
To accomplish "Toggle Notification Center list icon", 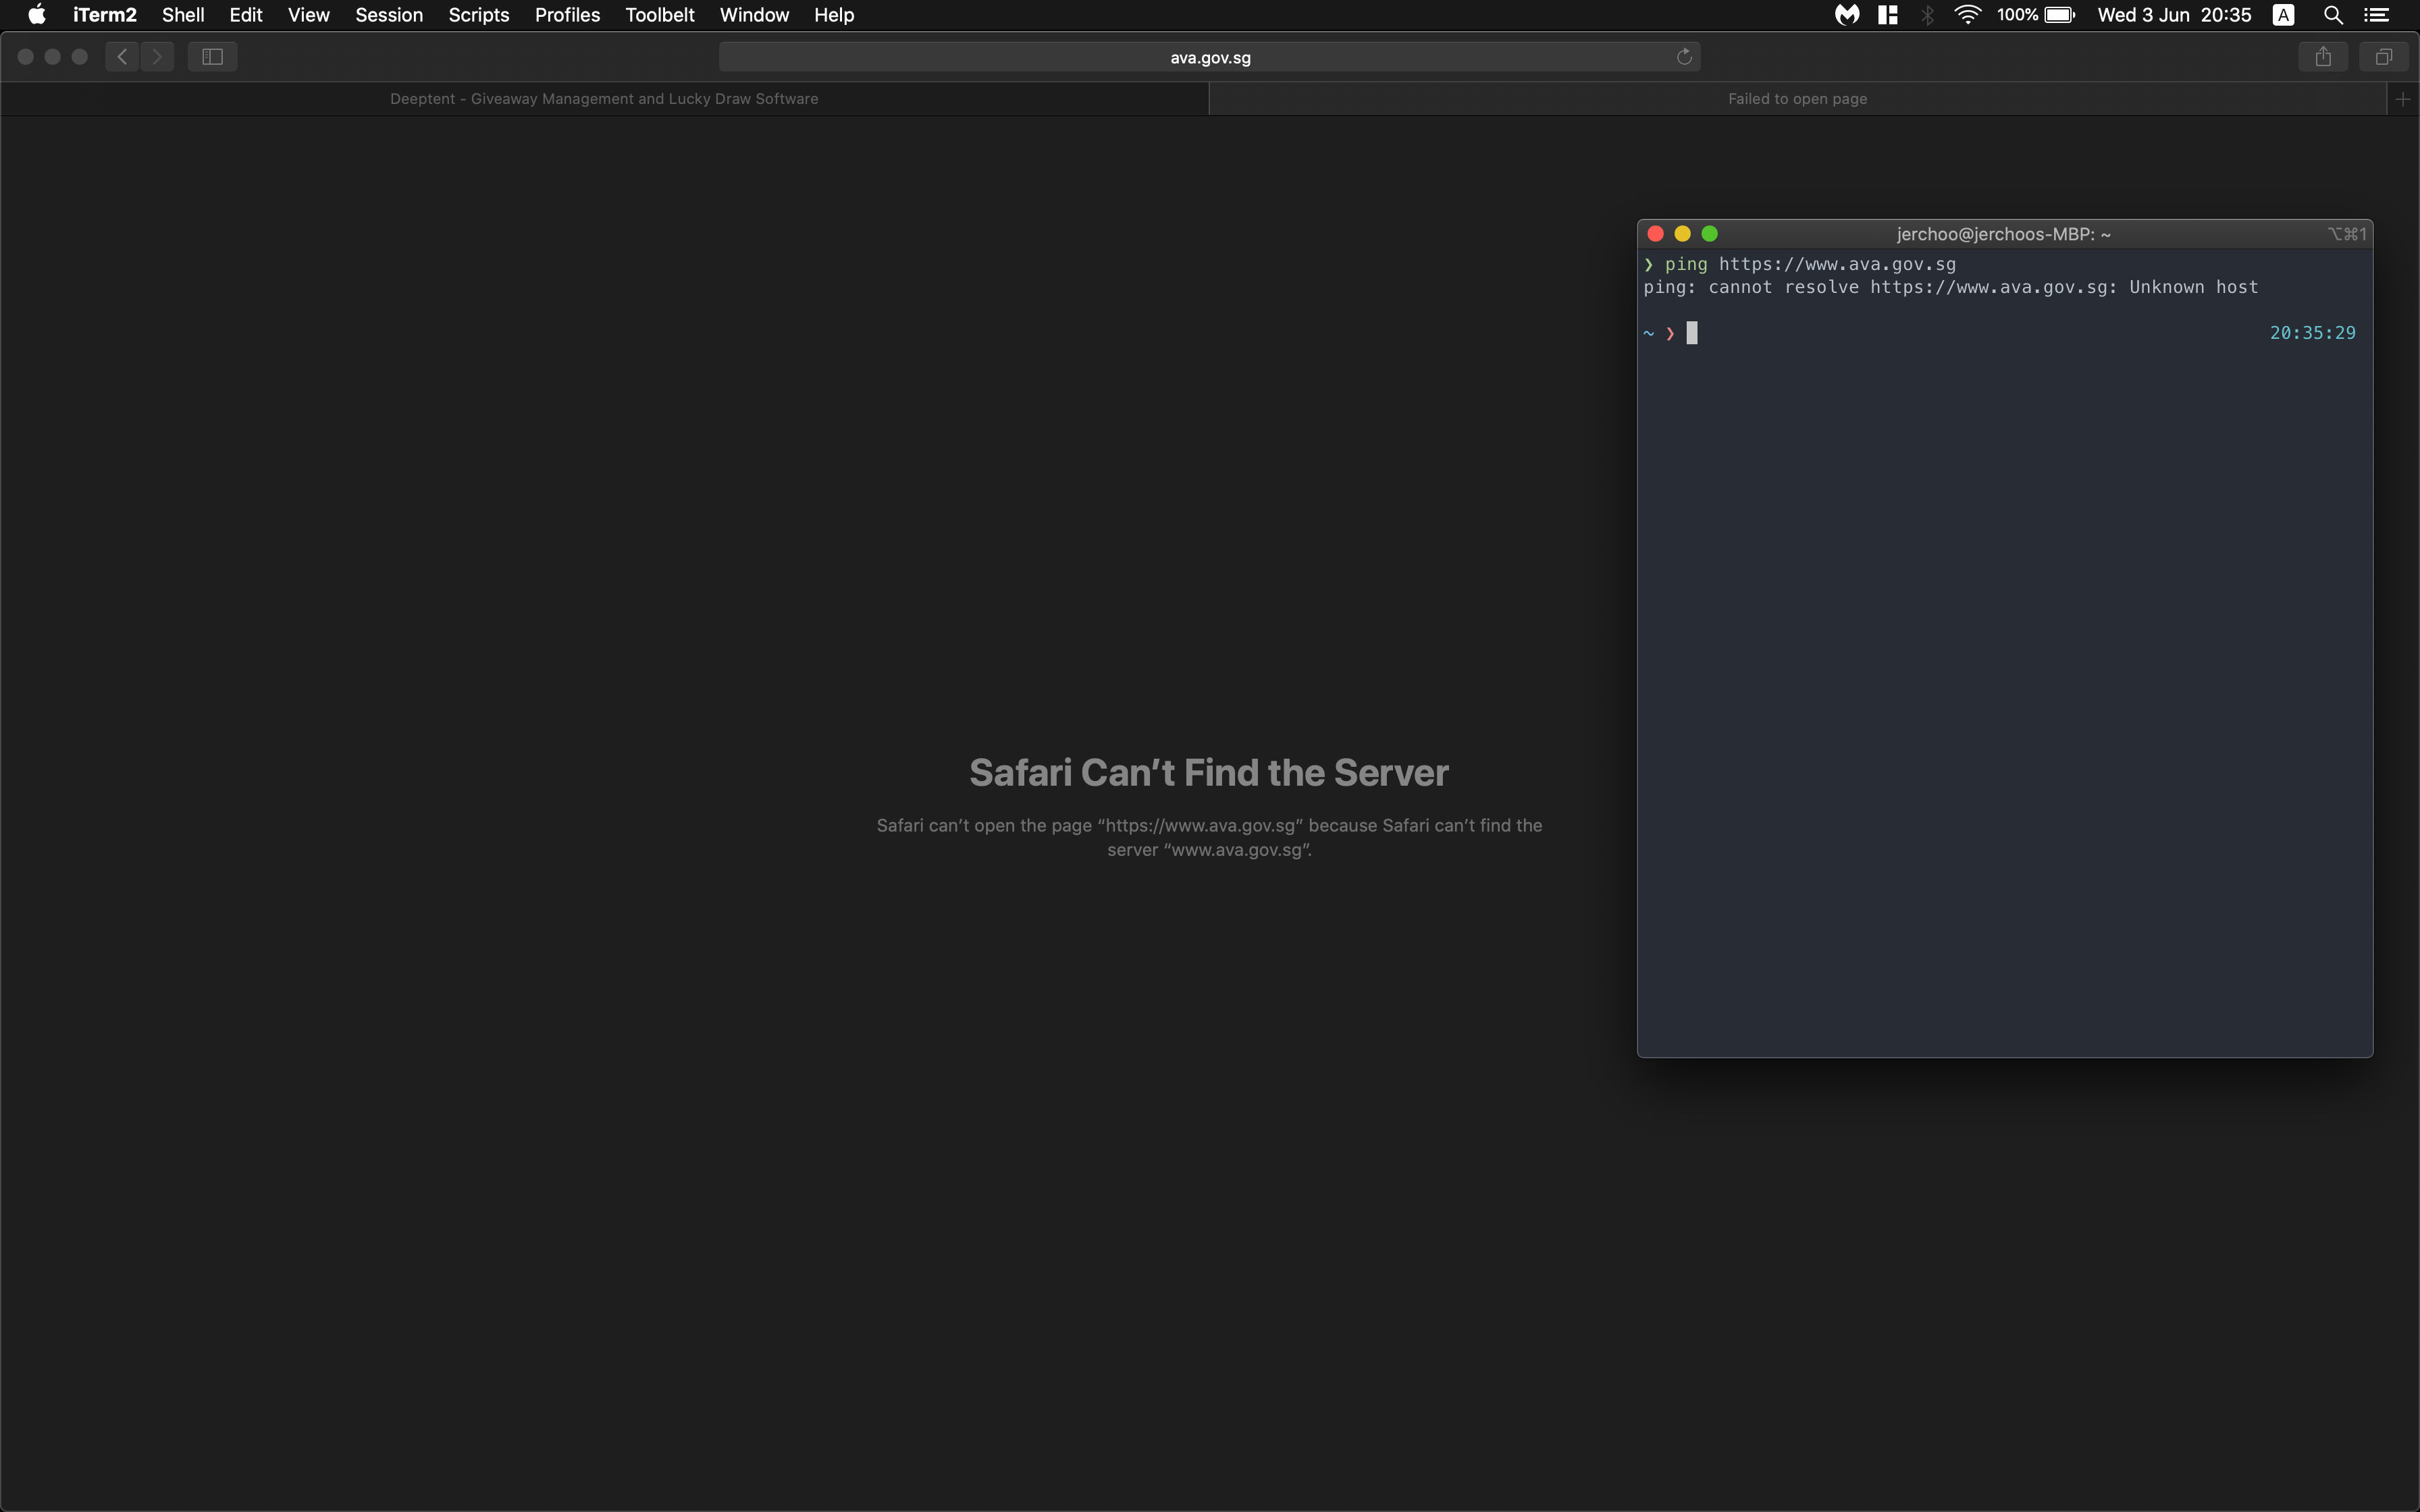I will [2377, 15].
